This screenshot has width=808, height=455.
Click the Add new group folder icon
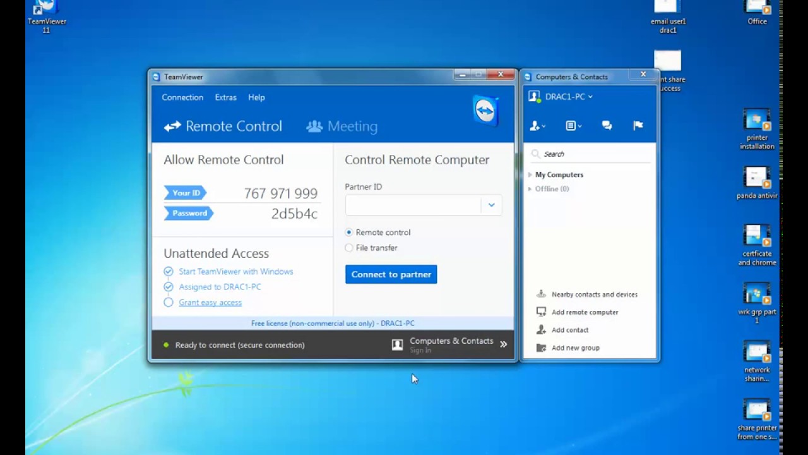(x=541, y=348)
